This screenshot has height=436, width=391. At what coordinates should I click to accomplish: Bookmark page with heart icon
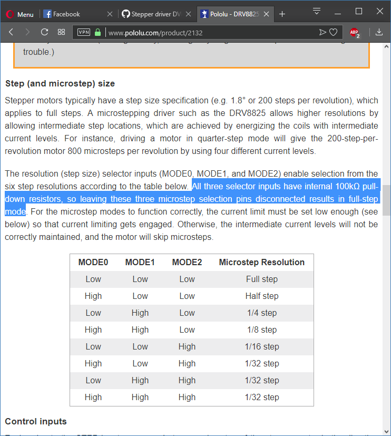333,32
